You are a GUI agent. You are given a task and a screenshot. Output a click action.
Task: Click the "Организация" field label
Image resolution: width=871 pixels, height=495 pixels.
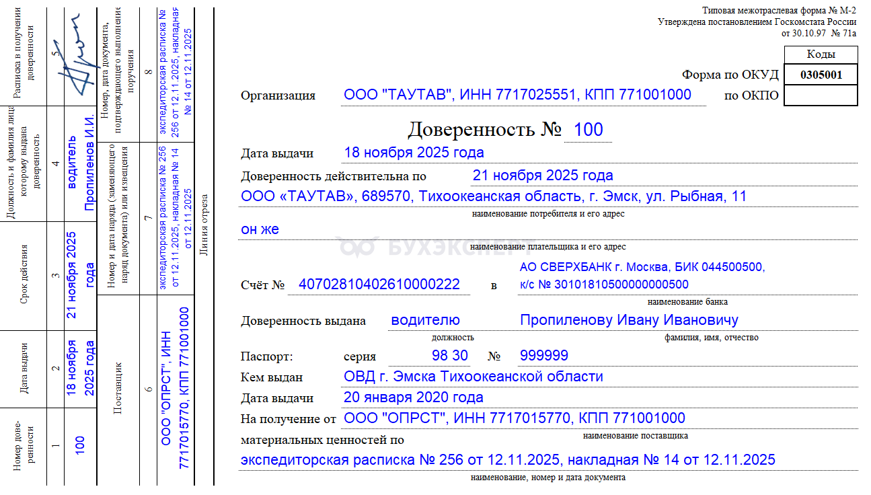[278, 96]
